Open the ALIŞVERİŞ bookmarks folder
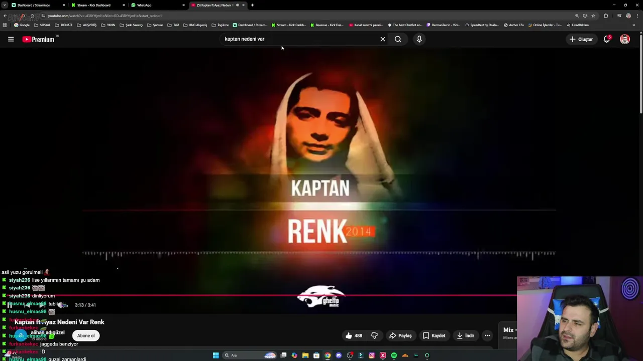The width and height of the screenshot is (643, 361). [87, 25]
